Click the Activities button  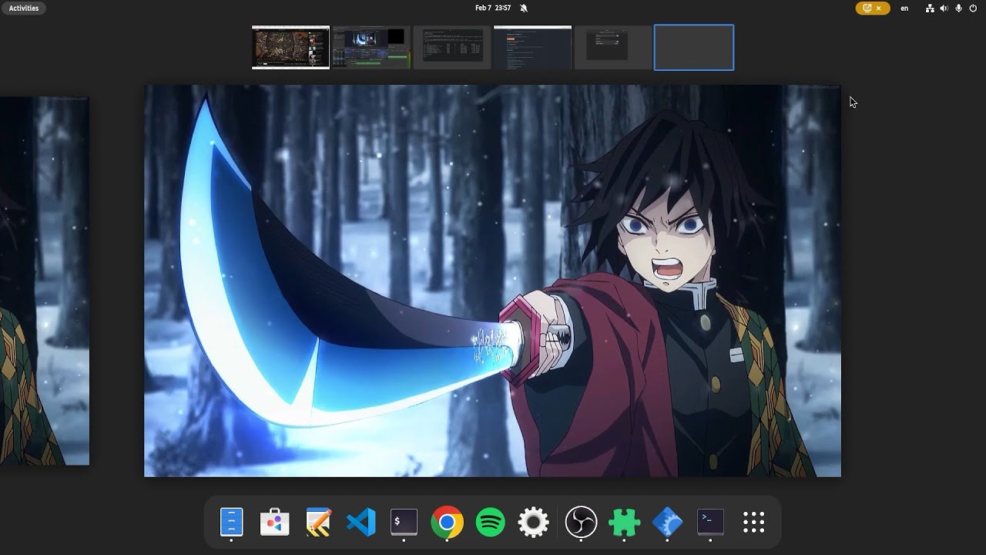point(24,8)
